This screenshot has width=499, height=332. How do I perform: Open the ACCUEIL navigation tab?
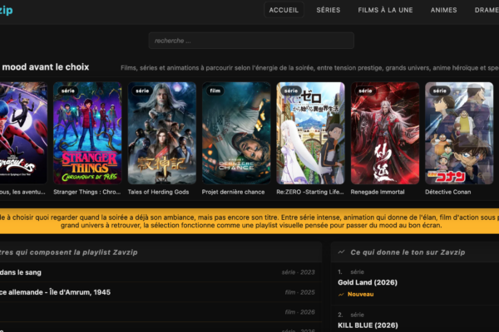(x=284, y=10)
